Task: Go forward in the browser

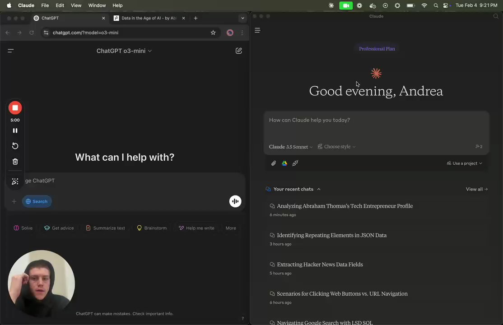Action: (19, 32)
